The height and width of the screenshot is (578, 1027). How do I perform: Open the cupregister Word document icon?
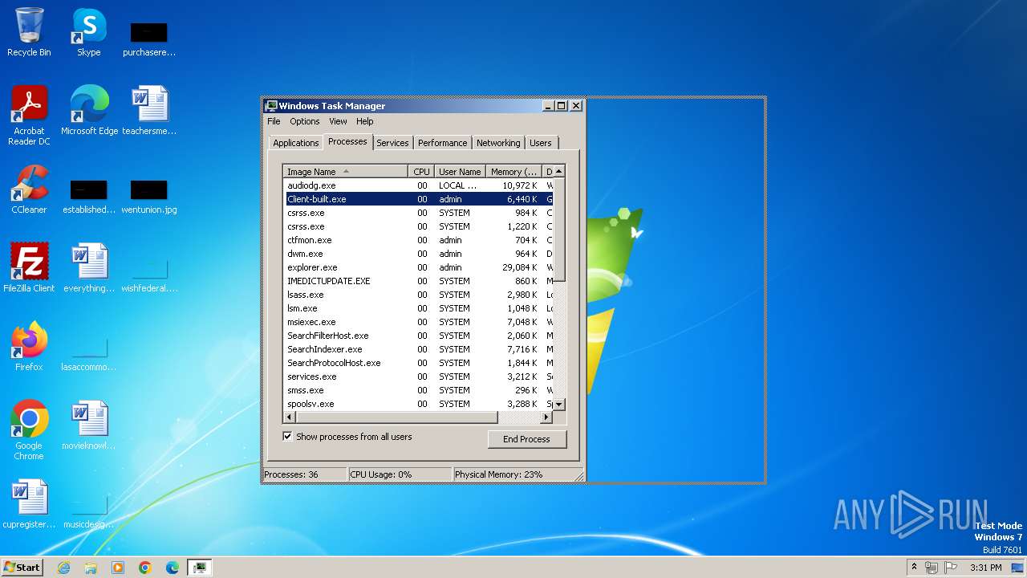click(29, 503)
